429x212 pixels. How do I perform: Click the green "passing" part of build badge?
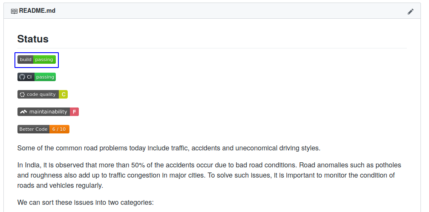coord(44,59)
